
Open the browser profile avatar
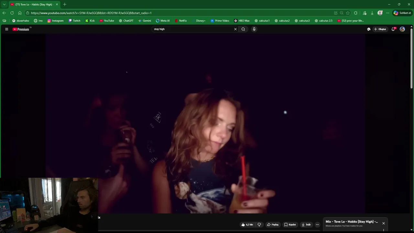[x=380, y=13]
